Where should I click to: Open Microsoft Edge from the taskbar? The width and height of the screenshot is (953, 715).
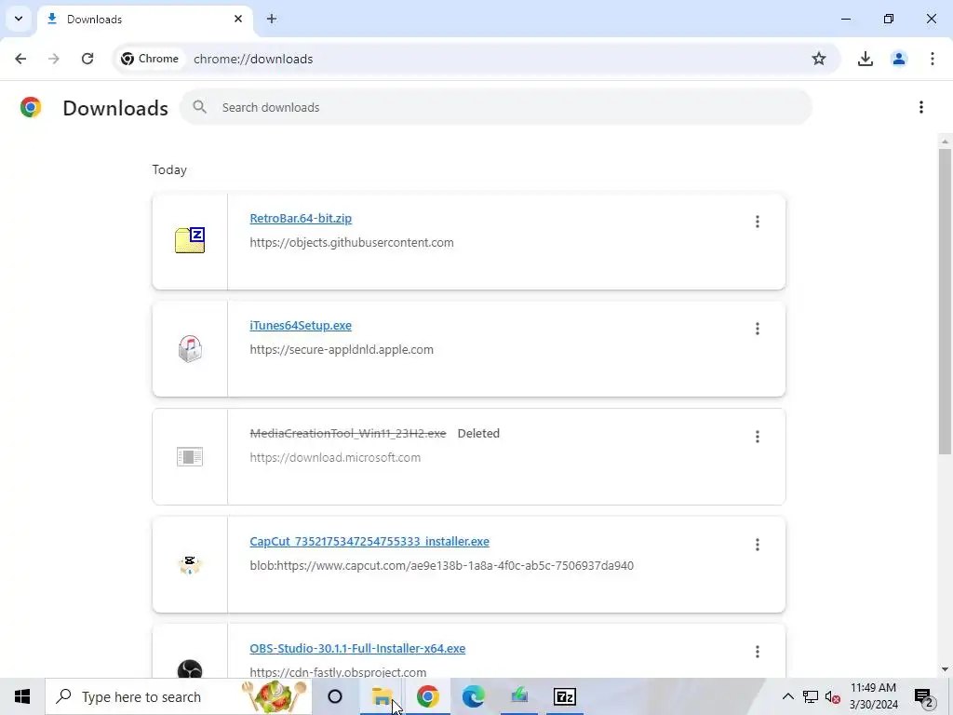(474, 696)
